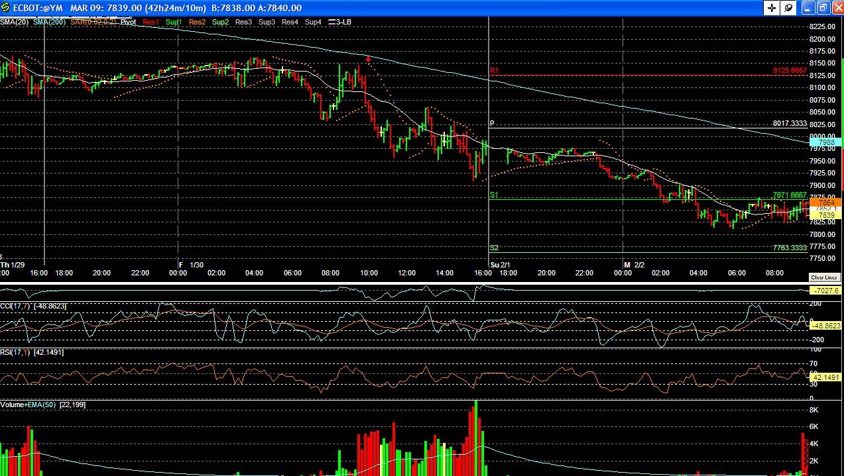Viewport: 844px width, 476px height.
Task: Click the S1 marker on the chart
Action: click(494, 195)
